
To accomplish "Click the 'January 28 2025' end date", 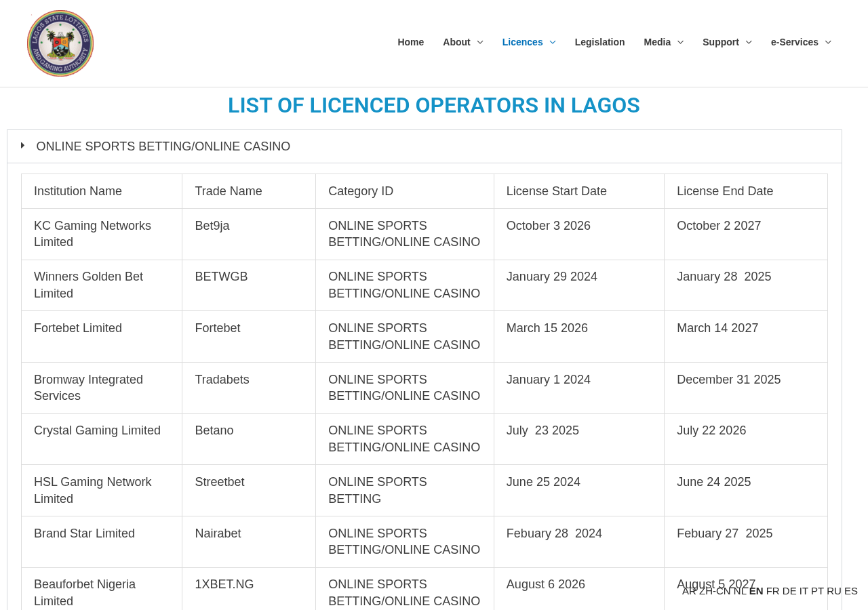I will [724, 277].
